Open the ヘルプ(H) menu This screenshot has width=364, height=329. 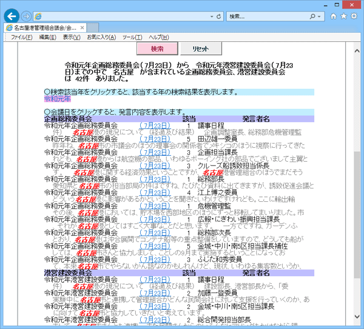[x=159, y=37]
